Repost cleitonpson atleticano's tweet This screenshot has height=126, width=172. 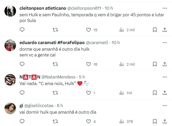pos(55,30)
